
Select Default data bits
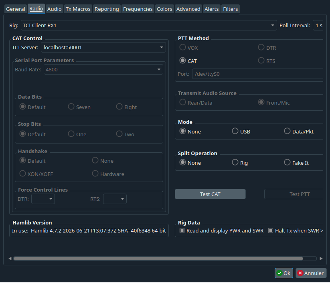tap(32, 107)
